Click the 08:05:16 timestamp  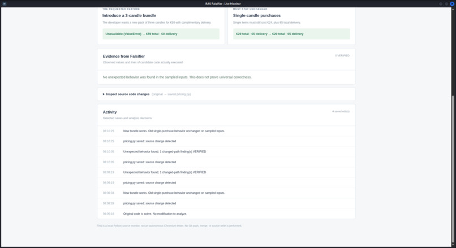(108, 214)
